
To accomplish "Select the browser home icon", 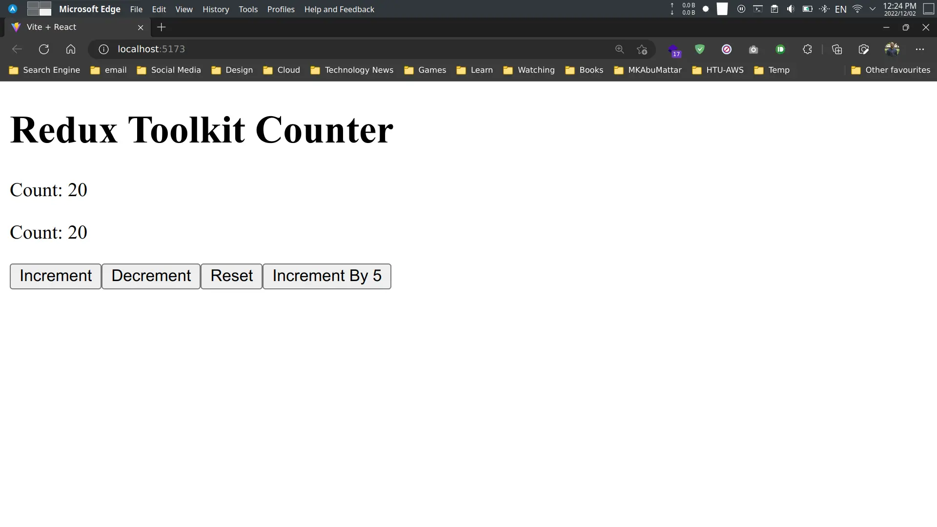I will 71,49.
